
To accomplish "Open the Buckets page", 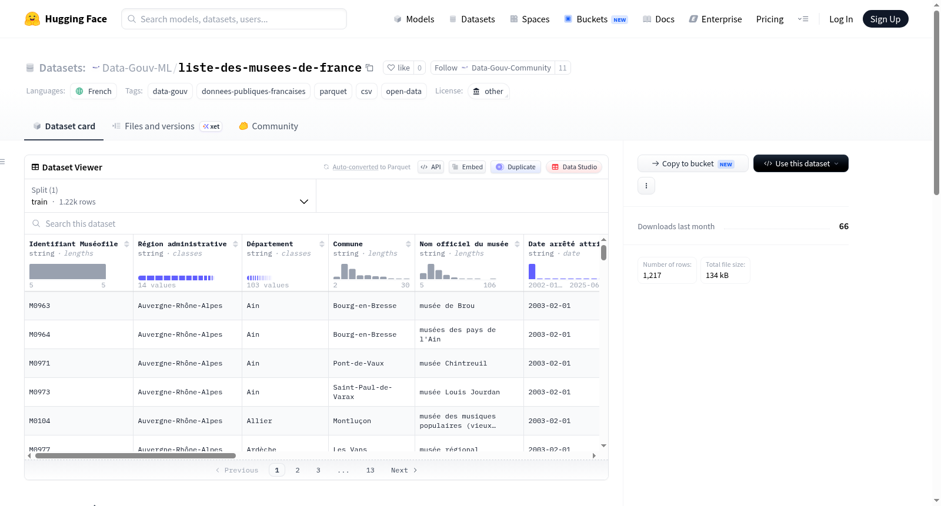I will pos(596,19).
